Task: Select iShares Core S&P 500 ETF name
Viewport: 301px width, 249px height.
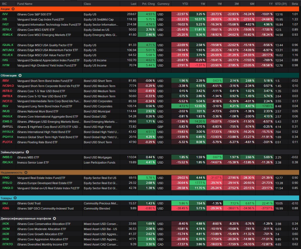Action: click(34, 14)
